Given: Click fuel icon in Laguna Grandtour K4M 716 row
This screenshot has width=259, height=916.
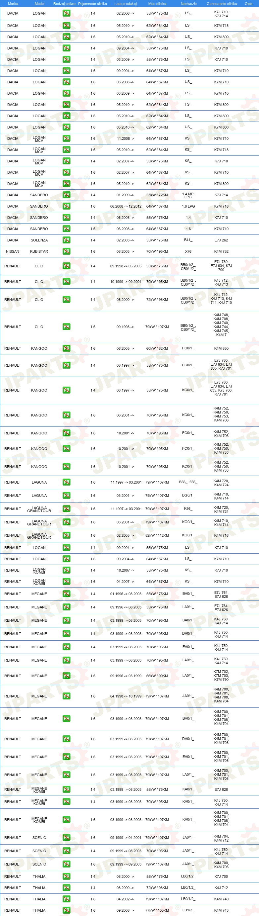Looking at the screenshot, I should coord(66,535).
